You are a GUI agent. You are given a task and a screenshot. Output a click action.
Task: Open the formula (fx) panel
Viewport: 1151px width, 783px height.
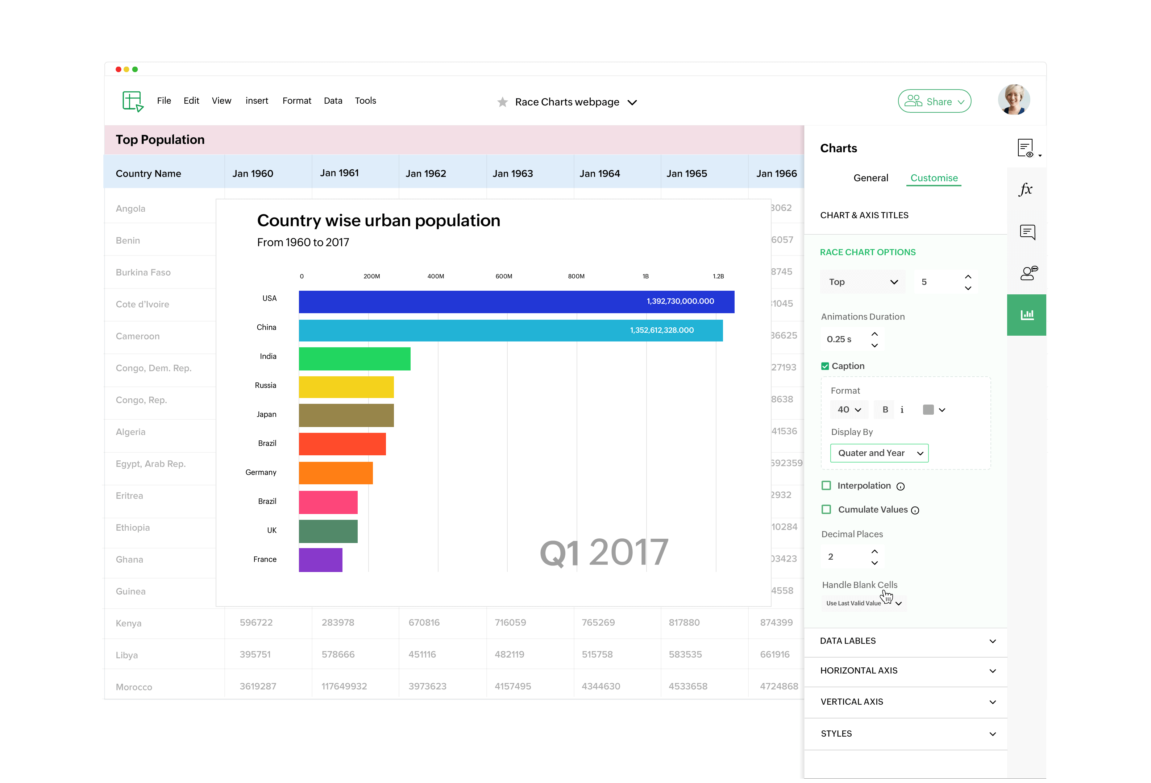coord(1027,189)
